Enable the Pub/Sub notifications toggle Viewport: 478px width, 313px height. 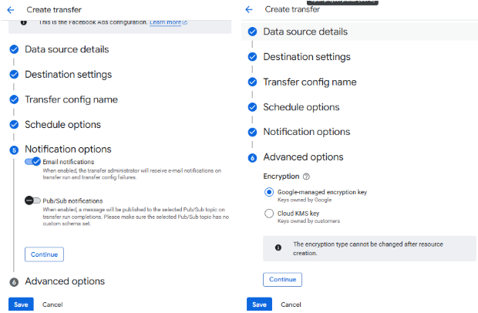[32, 200]
